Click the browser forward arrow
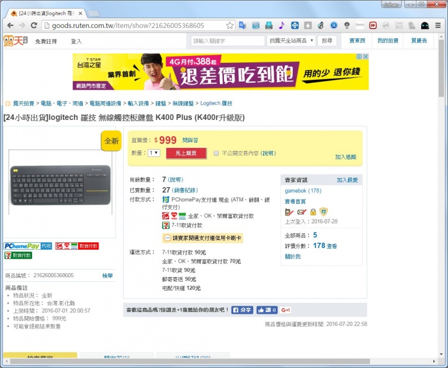448x368 pixels. pos(22,26)
